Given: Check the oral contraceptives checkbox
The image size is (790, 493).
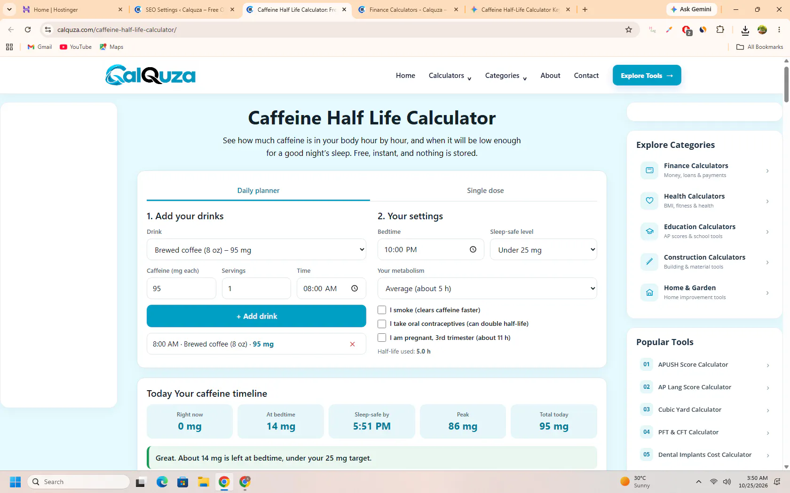Looking at the screenshot, I should pyautogui.click(x=382, y=324).
